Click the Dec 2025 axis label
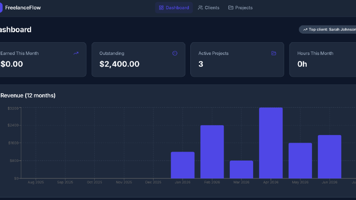Viewport: 356px width, 200px height. pos(153,183)
